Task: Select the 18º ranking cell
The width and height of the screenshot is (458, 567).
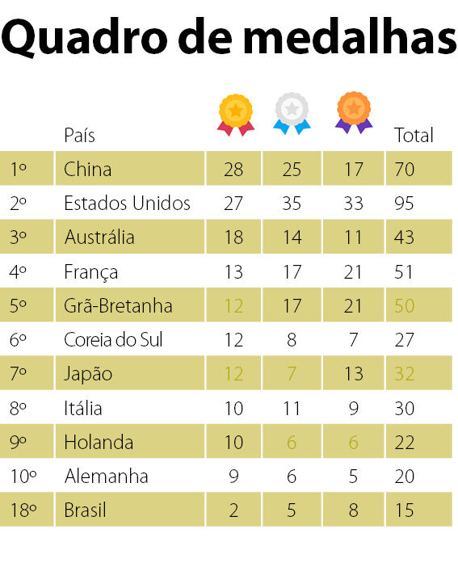Action: point(27,509)
